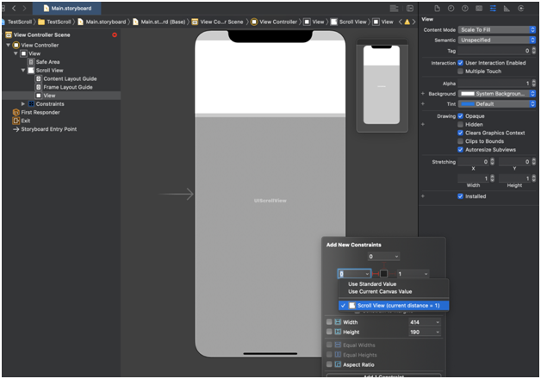Open the Connections inspector icon

[x=521, y=9]
